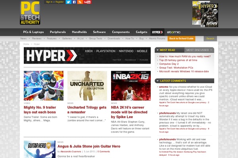
Task: Open the RSS feed icon
Action: 80,2
